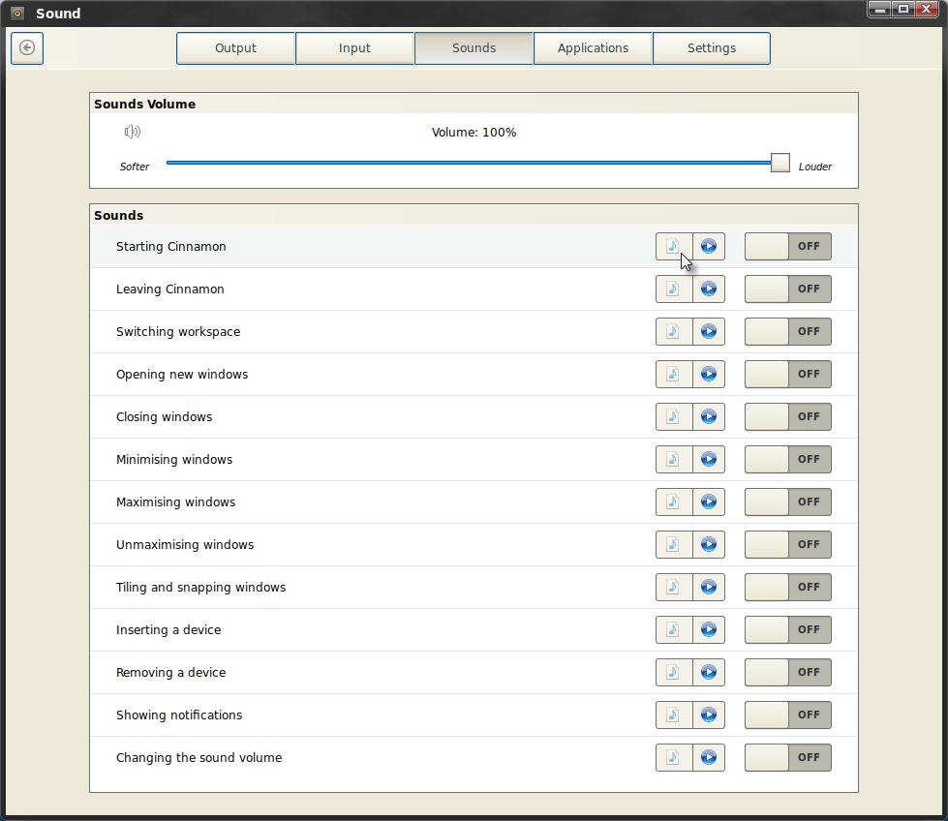Go to the Settings tab

click(712, 48)
